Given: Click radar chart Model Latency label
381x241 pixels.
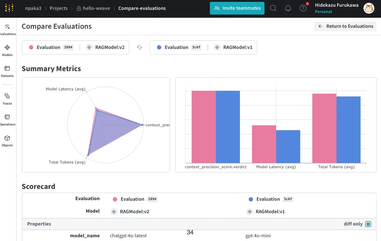Looking at the screenshot, I should pyautogui.click(x=66, y=89).
